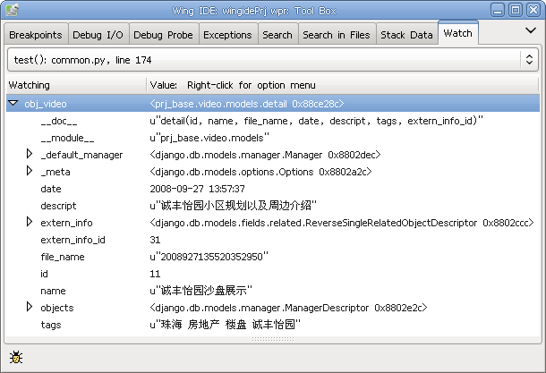Expand the _meta node

(x=29, y=172)
